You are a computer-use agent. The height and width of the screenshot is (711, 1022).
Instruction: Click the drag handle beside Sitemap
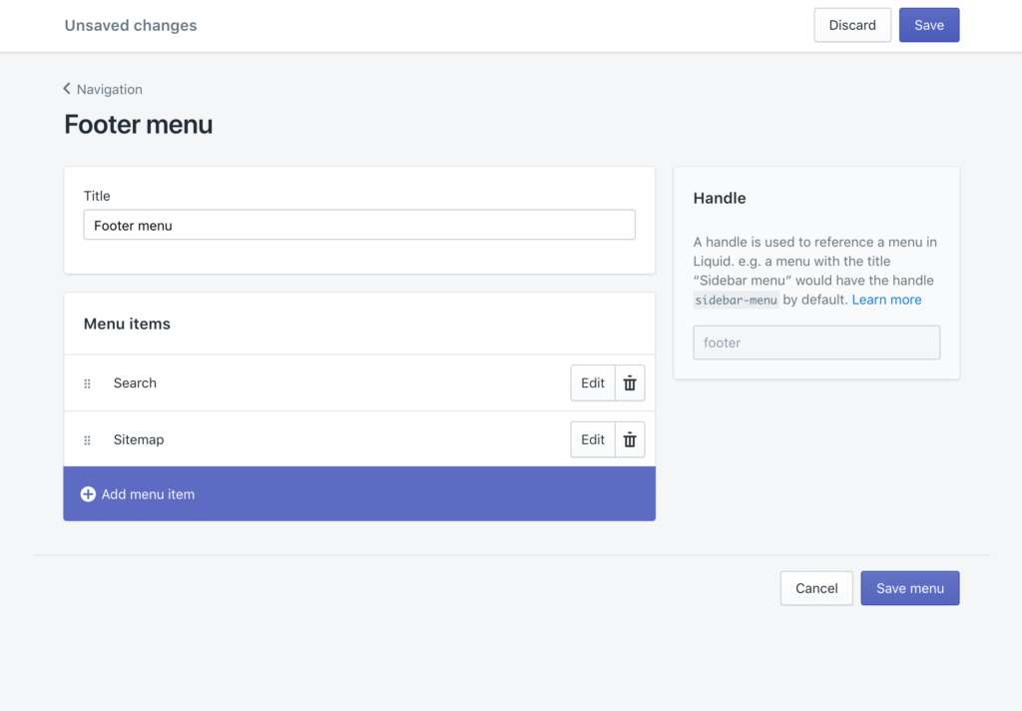point(88,440)
